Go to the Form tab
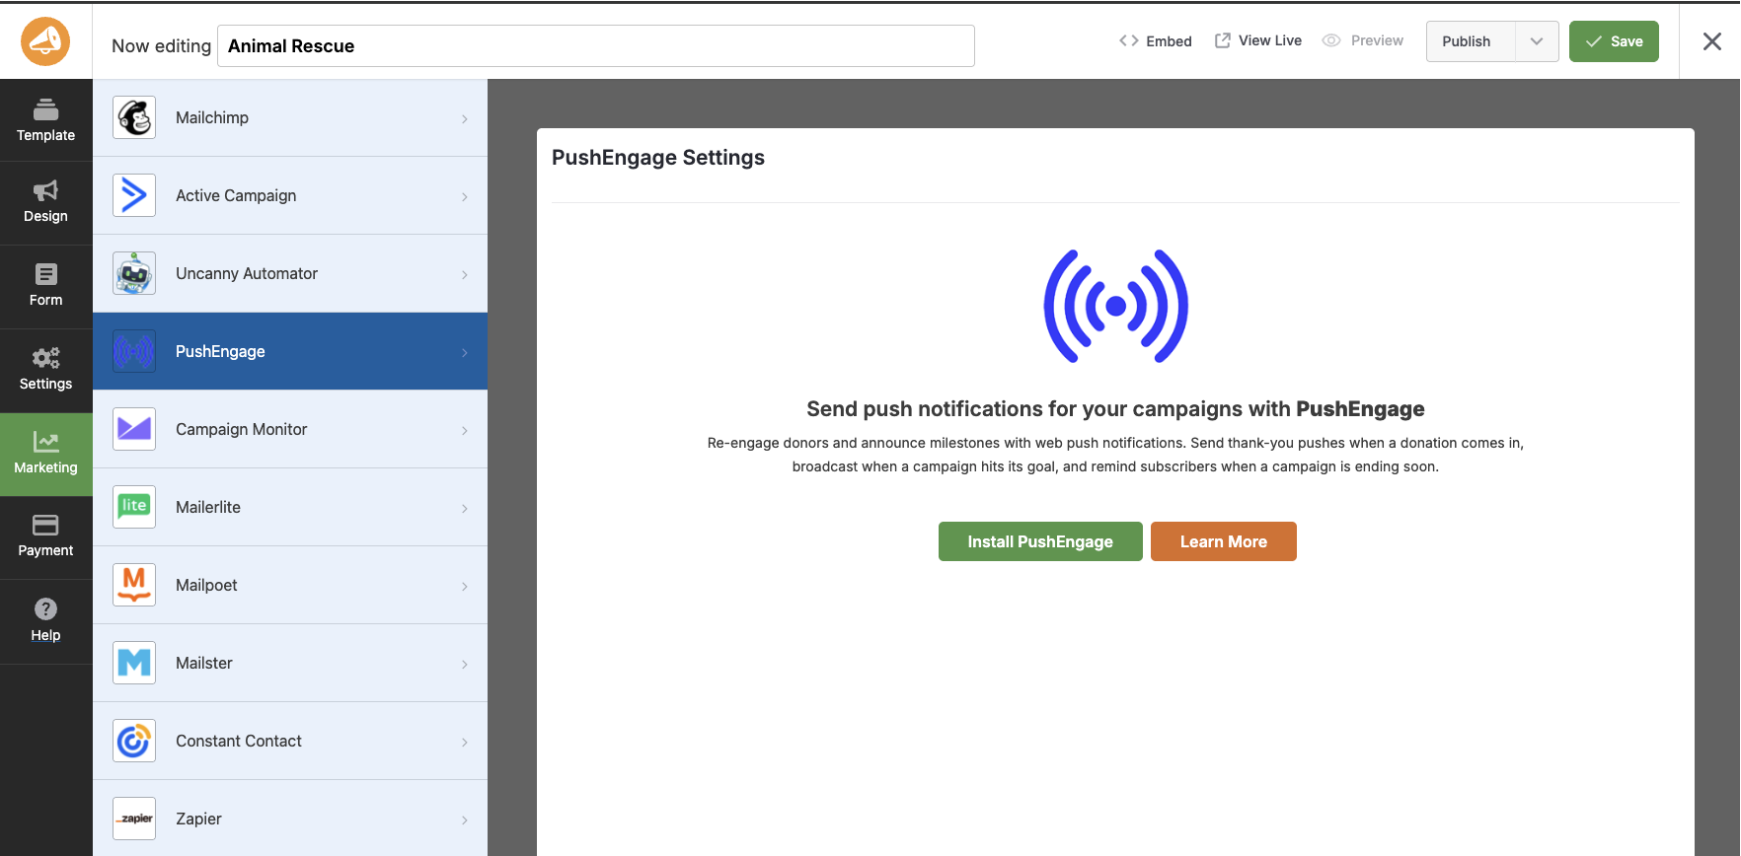 coord(45,287)
